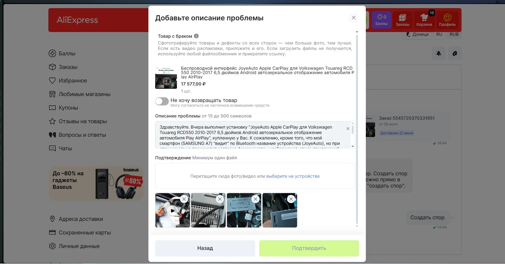This screenshot has width=505, height=264.
Task: Open Купоны in the sidebar
Action: (63, 108)
